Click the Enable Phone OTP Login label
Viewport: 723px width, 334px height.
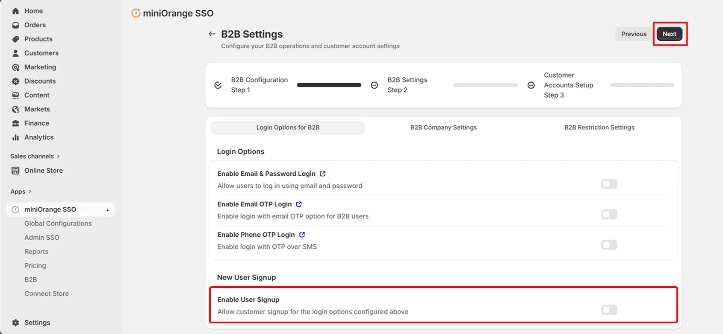256,235
